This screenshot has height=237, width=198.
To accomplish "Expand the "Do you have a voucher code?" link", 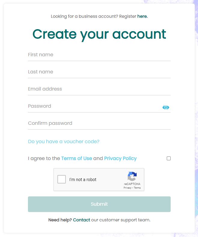I will tap(64, 141).
